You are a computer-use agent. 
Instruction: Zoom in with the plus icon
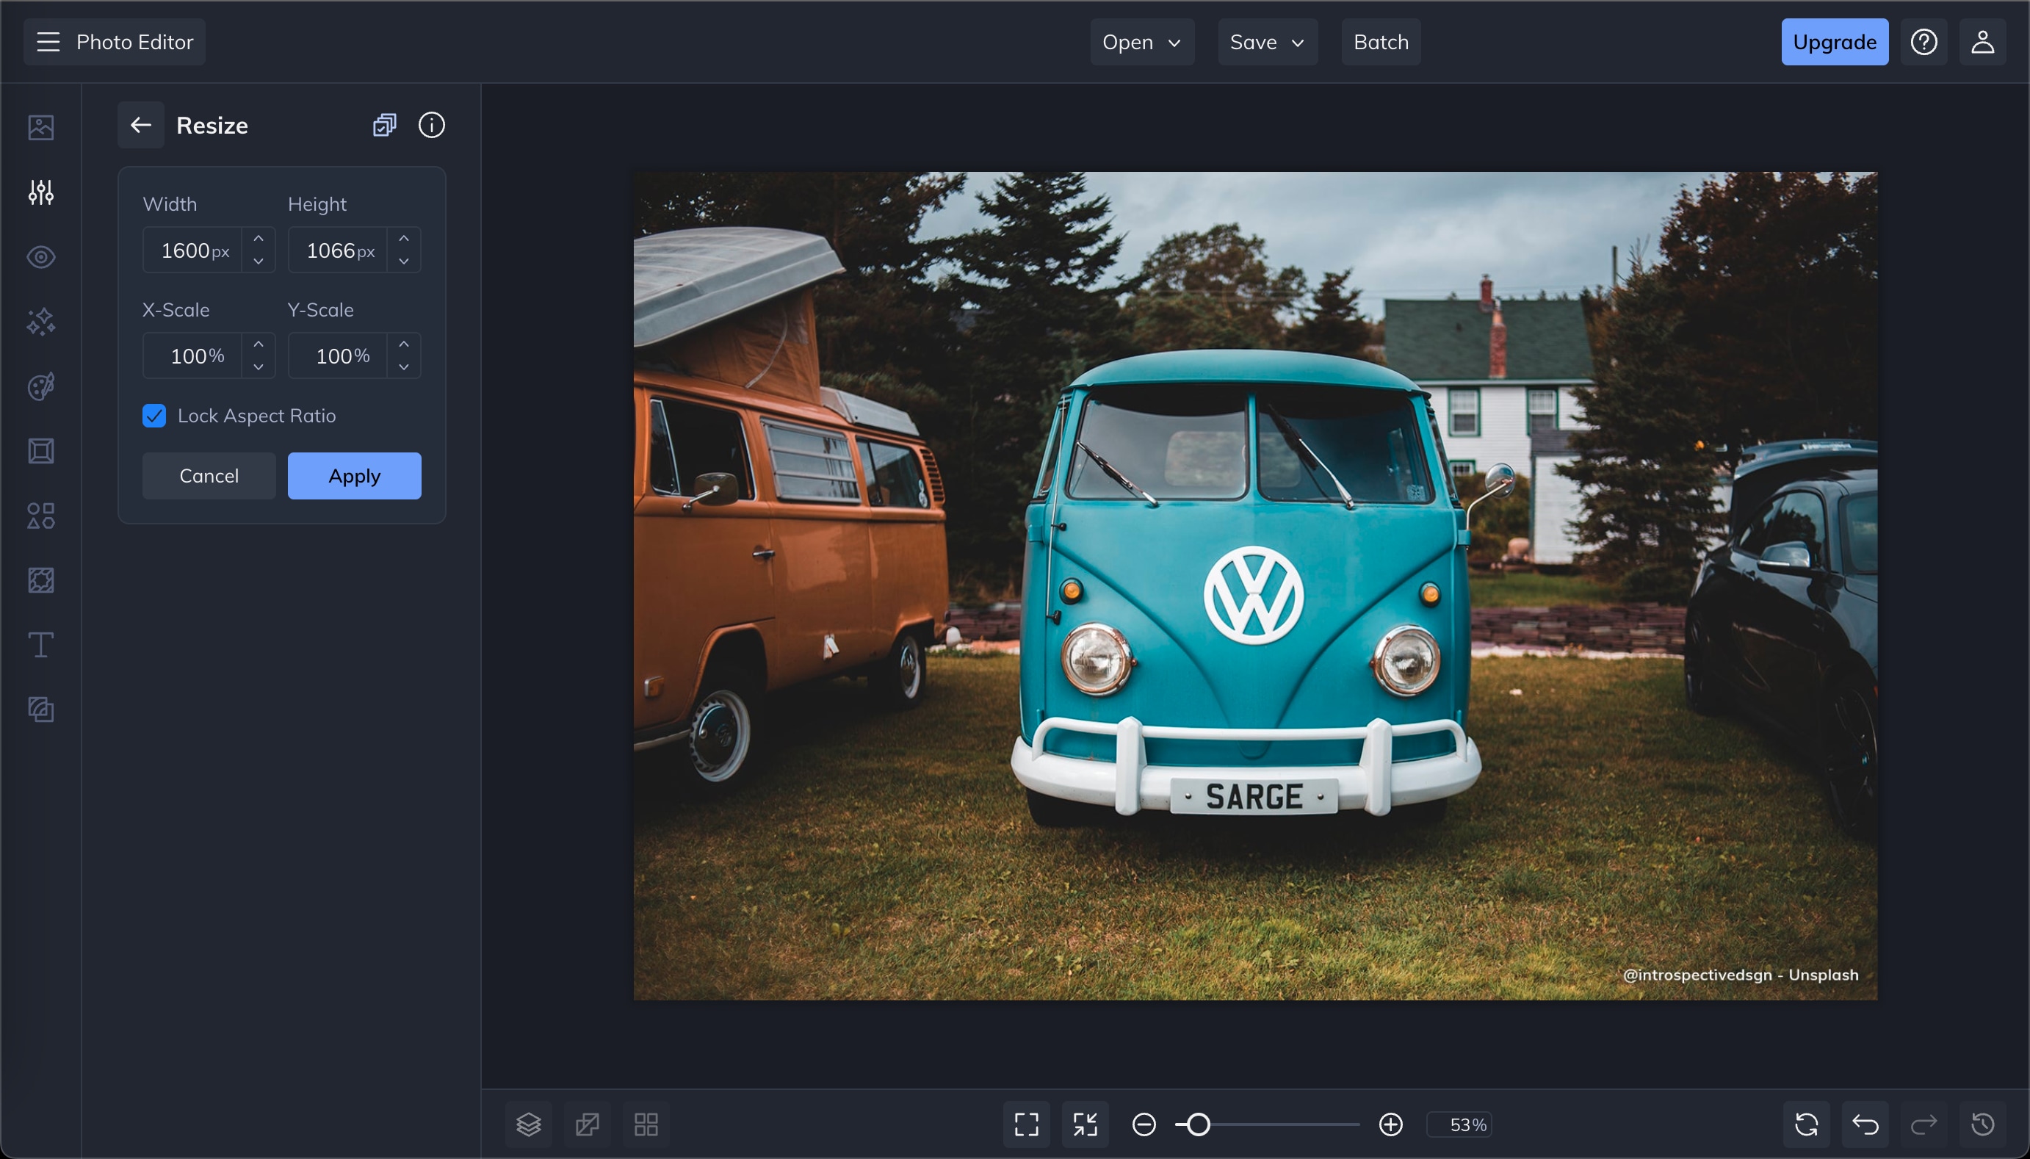click(x=1391, y=1124)
